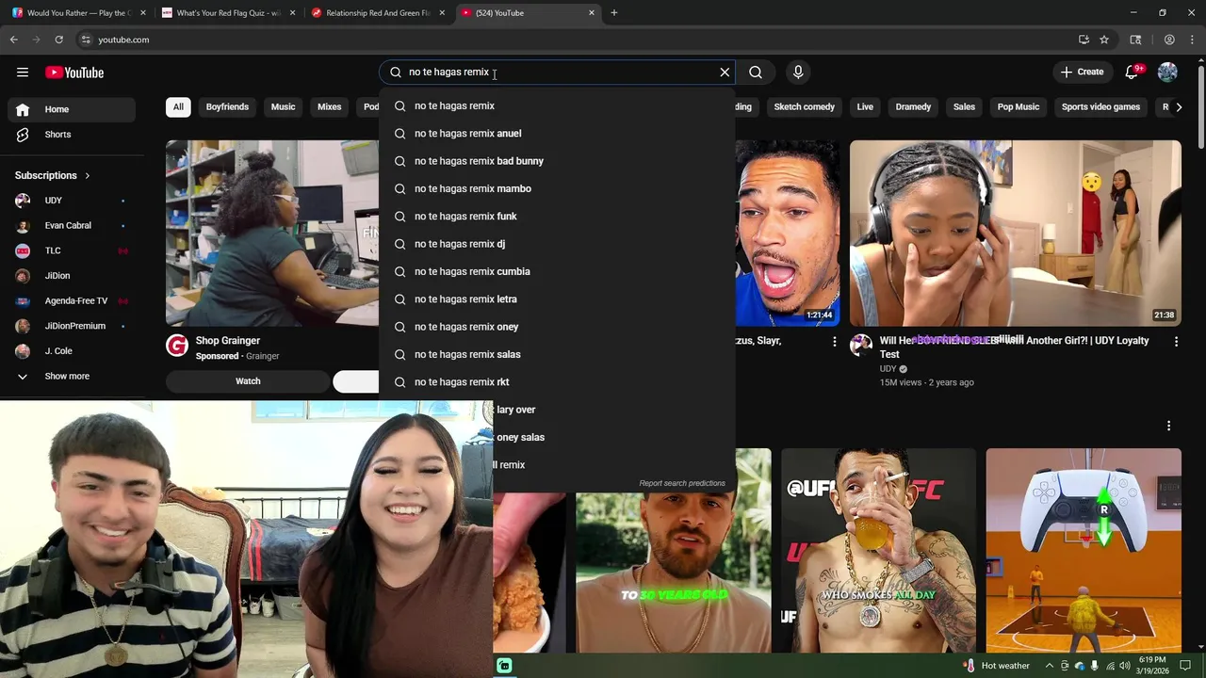Select the Live filter chip

coord(865,107)
